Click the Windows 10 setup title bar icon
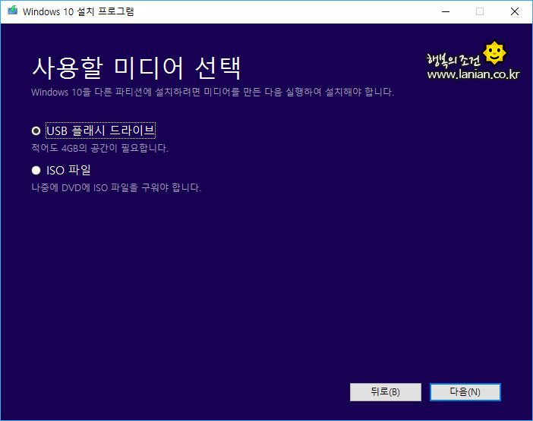 pyautogui.click(x=13, y=11)
